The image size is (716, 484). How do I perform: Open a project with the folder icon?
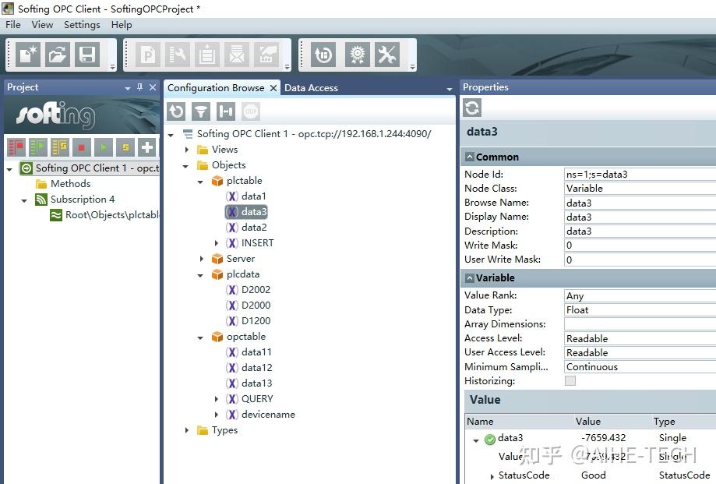(58, 55)
